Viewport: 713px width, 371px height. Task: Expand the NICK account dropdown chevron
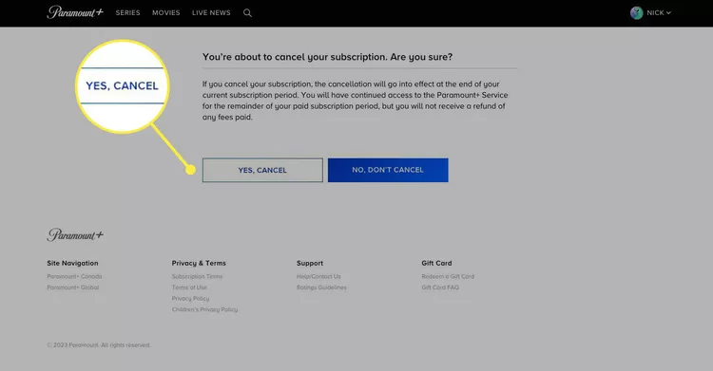668,12
